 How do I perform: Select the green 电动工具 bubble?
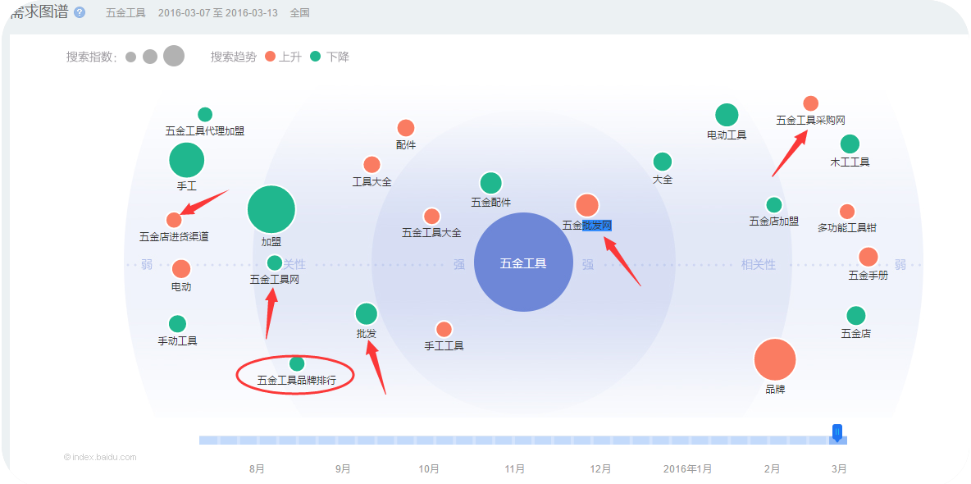tap(727, 116)
